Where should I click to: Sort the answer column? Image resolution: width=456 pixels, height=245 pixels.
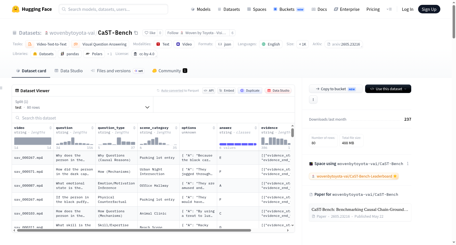click(256, 128)
